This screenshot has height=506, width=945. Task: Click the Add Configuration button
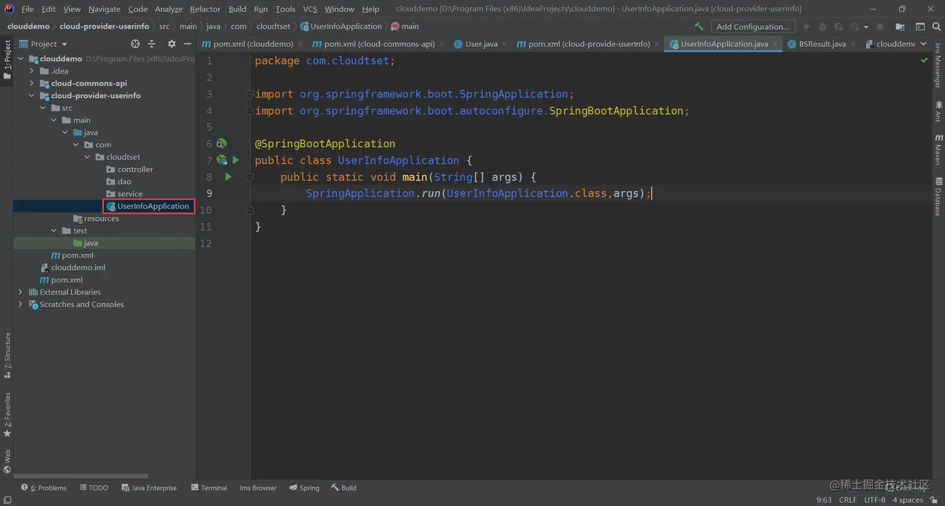(752, 27)
